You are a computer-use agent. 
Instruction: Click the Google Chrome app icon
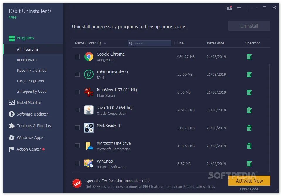[x=89, y=56]
